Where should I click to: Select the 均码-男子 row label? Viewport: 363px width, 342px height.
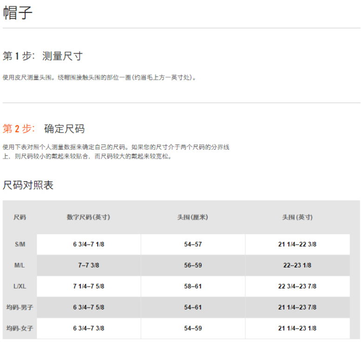coord(20,307)
